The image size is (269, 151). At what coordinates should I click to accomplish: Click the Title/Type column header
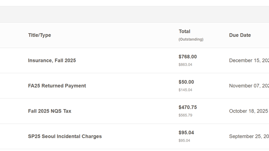(40, 35)
